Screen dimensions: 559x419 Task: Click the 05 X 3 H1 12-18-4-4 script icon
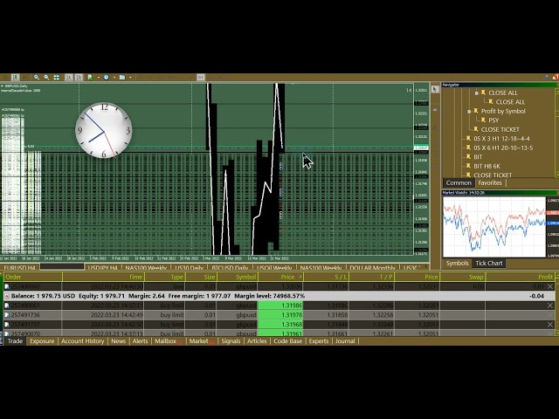(x=467, y=139)
